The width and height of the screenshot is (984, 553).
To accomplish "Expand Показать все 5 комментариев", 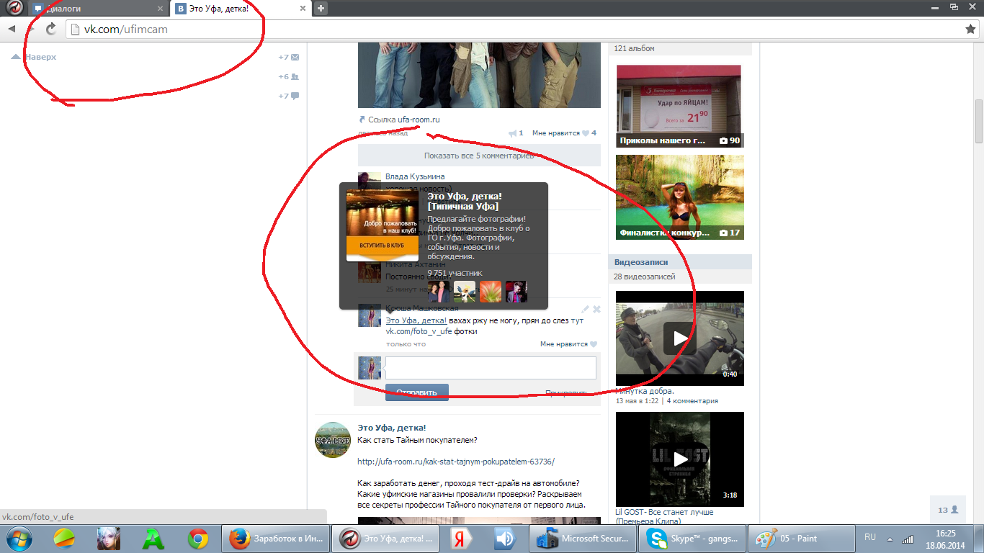I will pyautogui.click(x=479, y=156).
